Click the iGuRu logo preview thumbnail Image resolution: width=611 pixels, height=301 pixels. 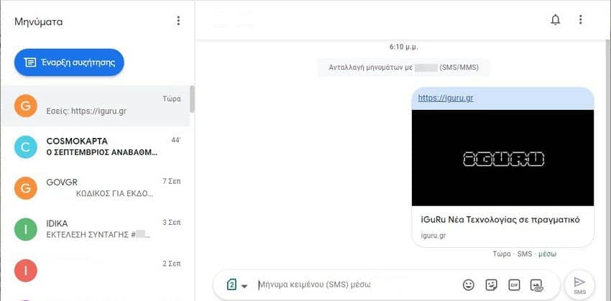pyautogui.click(x=502, y=158)
